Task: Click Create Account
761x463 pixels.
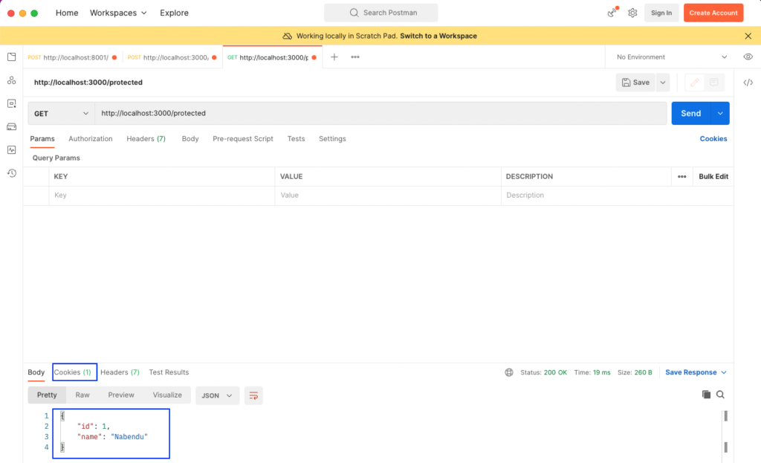Action: tap(713, 13)
